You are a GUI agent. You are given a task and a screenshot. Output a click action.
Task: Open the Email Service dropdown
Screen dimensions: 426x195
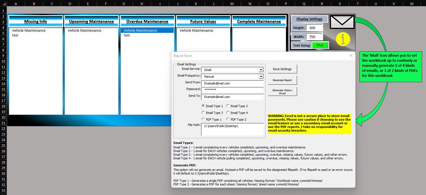coord(262,69)
